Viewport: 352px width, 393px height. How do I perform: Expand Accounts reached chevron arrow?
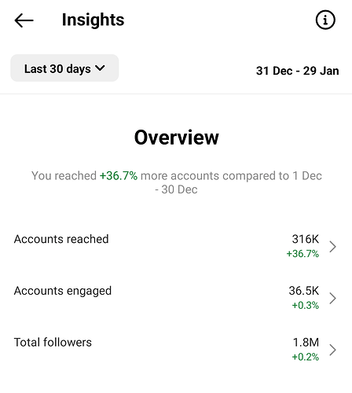[x=332, y=247]
